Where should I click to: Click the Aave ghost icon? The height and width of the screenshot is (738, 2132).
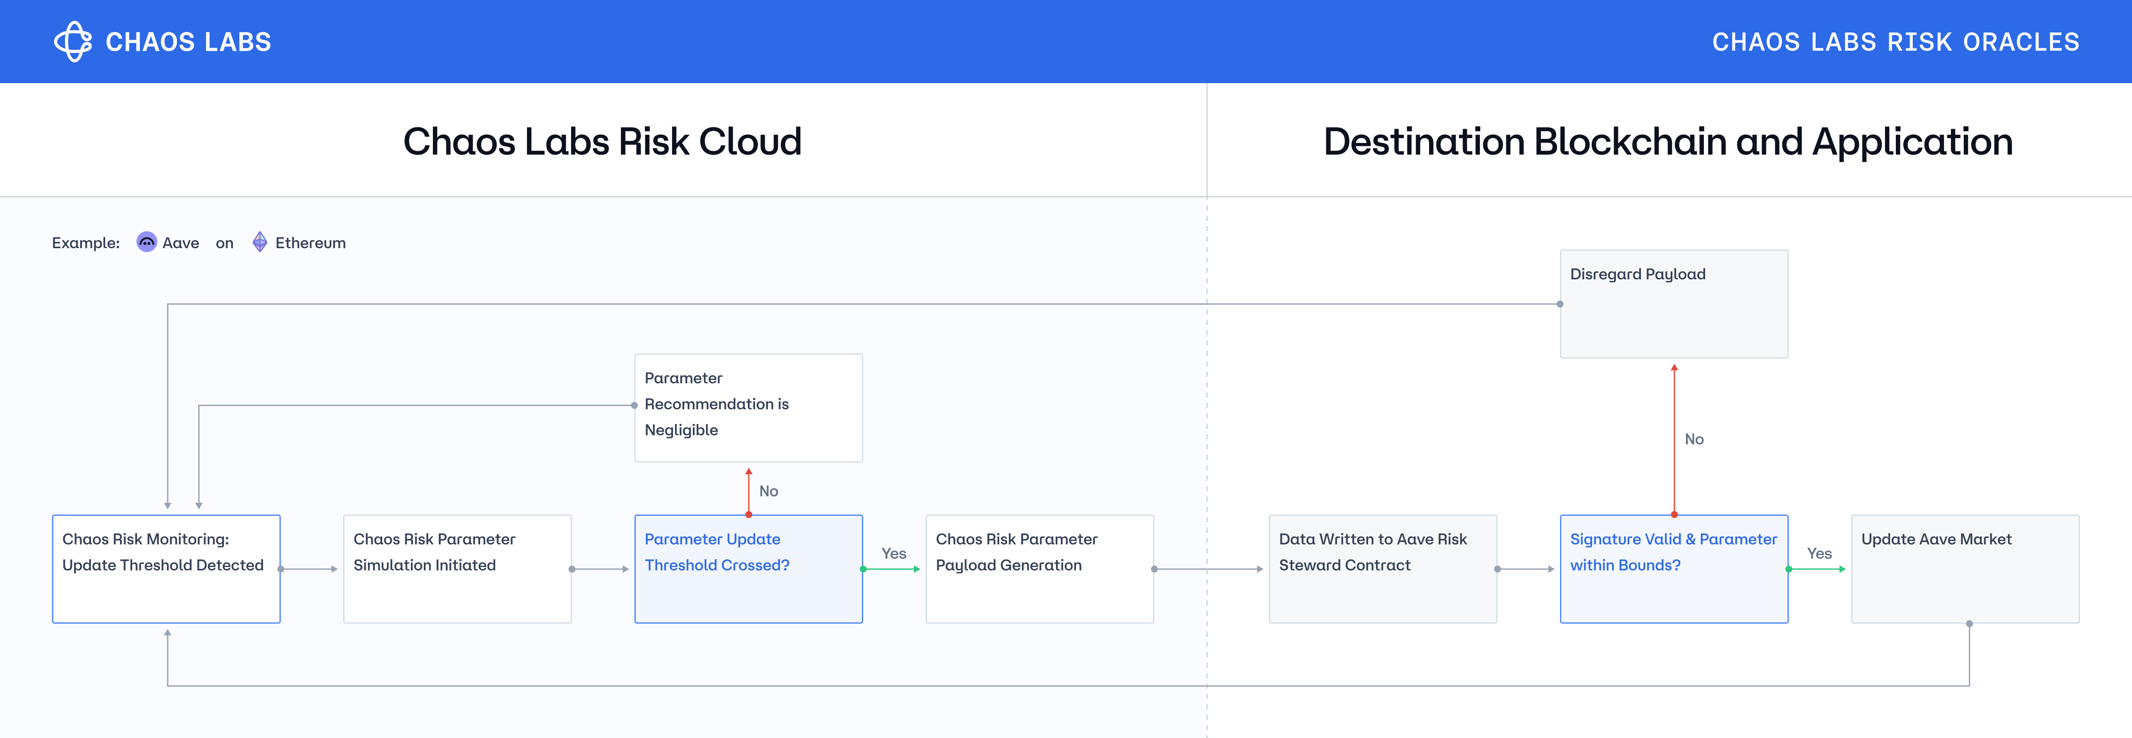(146, 242)
